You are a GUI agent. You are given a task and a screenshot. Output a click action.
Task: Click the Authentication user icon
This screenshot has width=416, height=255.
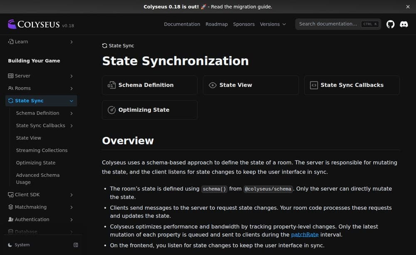[11, 220]
